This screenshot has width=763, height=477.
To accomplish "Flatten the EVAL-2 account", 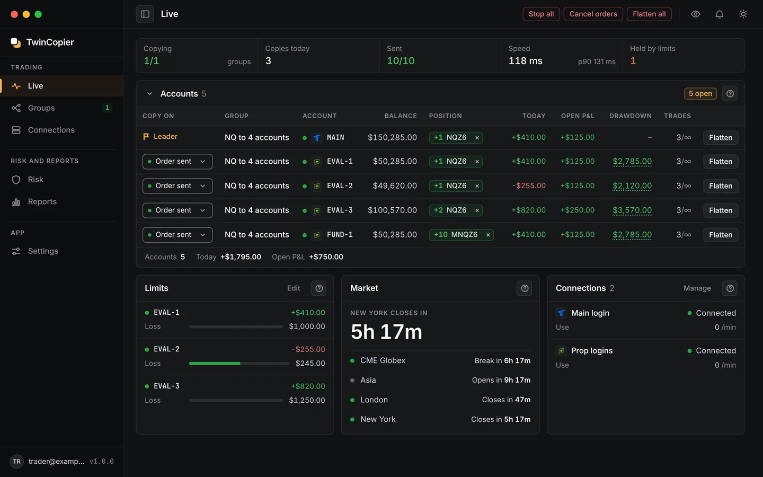I will (721, 186).
